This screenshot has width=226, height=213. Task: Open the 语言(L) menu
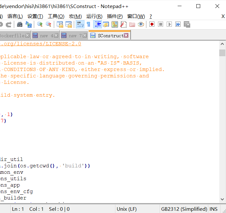15,16
